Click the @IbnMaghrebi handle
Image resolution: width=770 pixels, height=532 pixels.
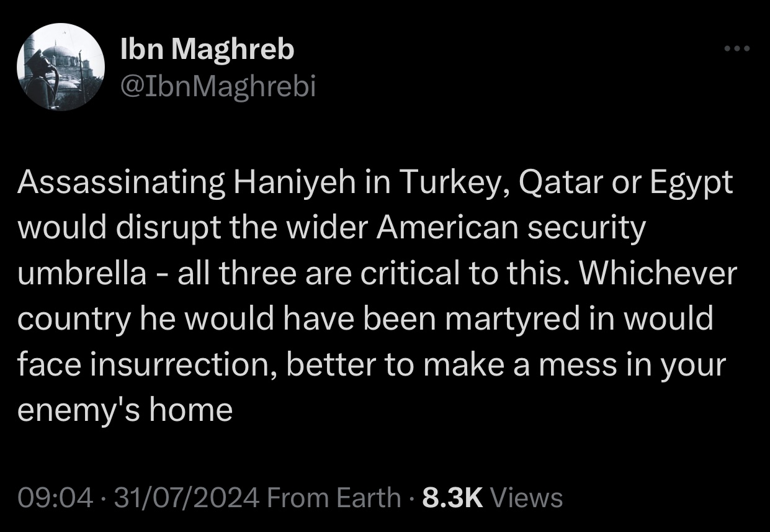pos(218,87)
